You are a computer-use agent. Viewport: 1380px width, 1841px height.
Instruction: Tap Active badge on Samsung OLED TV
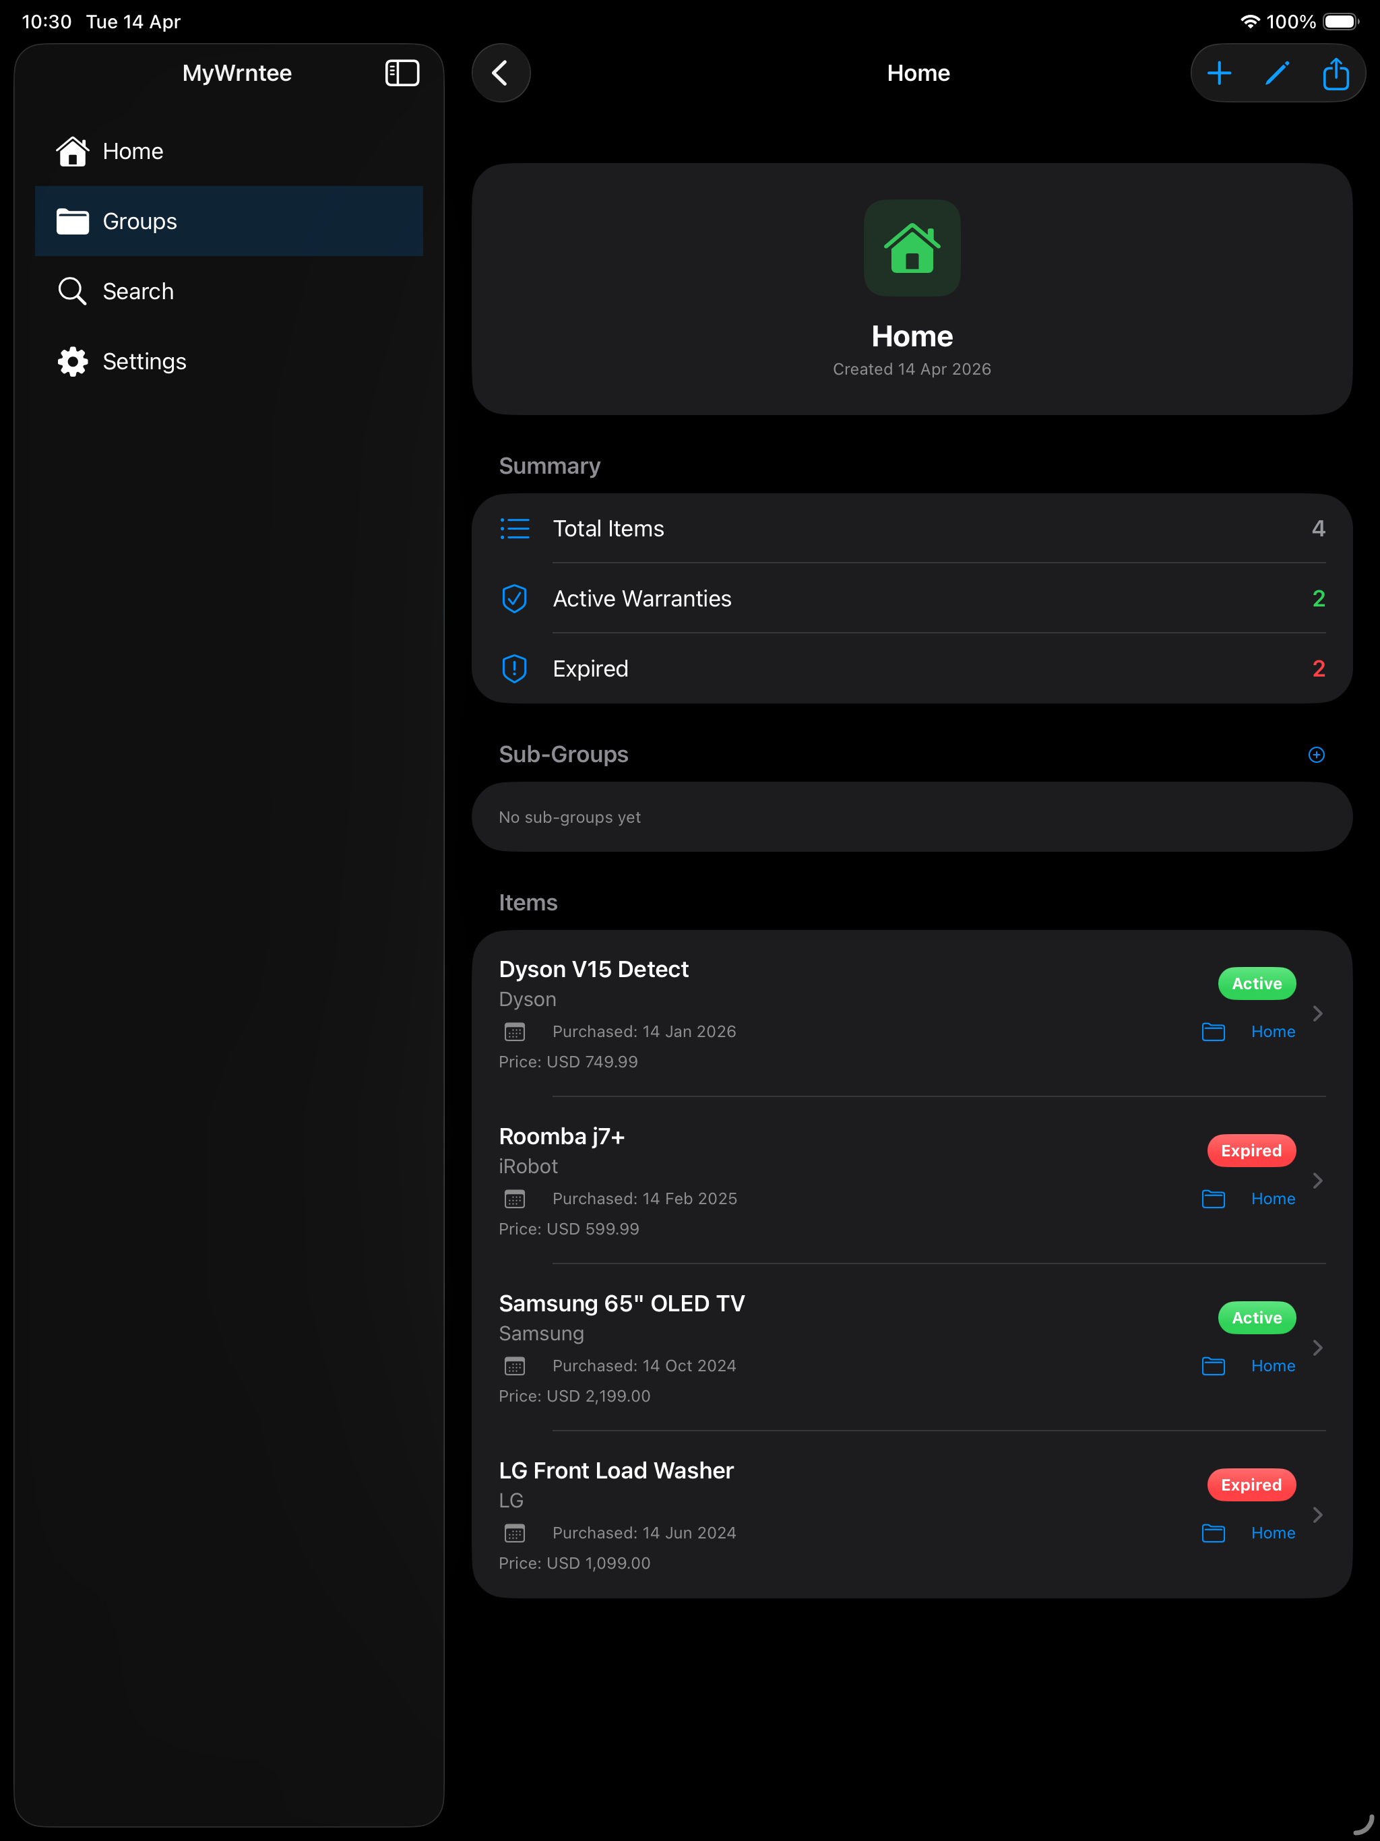(1257, 1318)
